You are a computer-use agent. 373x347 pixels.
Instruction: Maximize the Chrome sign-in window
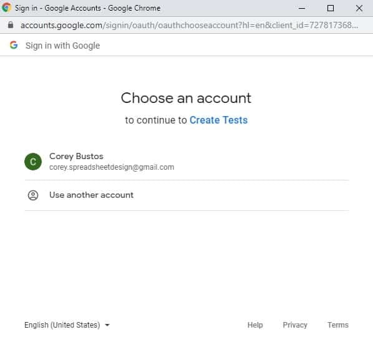(x=331, y=8)
